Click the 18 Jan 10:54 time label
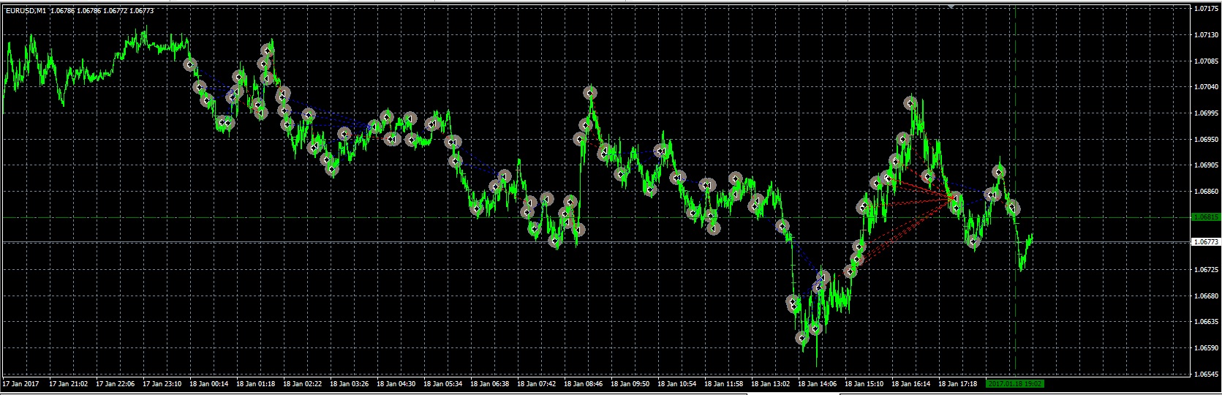 click(677, 383)
